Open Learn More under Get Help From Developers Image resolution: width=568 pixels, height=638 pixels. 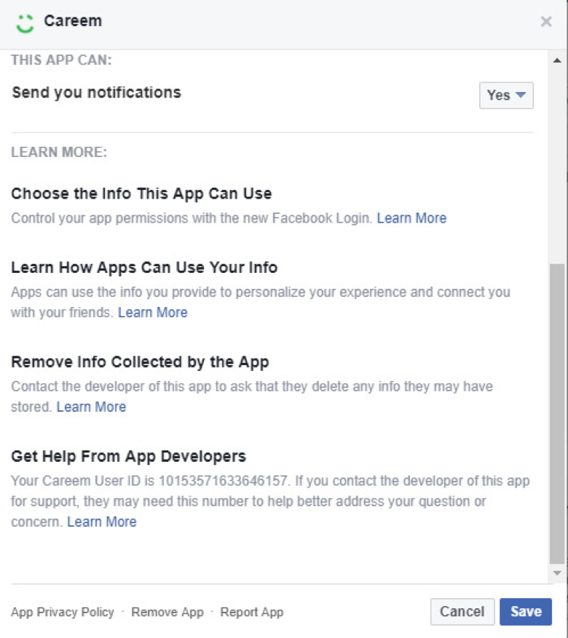tap(101, 522)
